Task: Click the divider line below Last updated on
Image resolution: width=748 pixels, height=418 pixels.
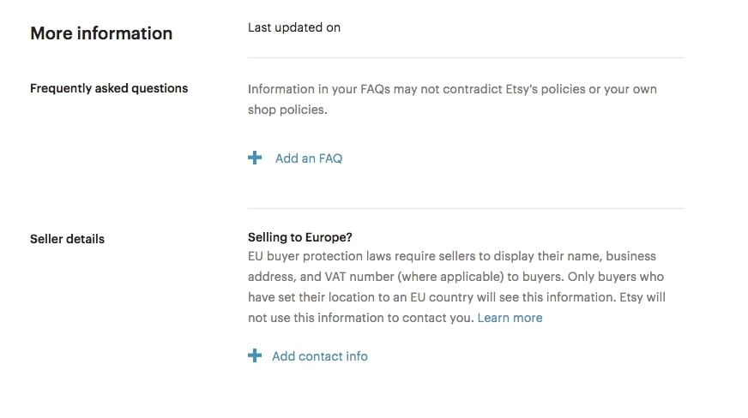Action: click(465, 58)
